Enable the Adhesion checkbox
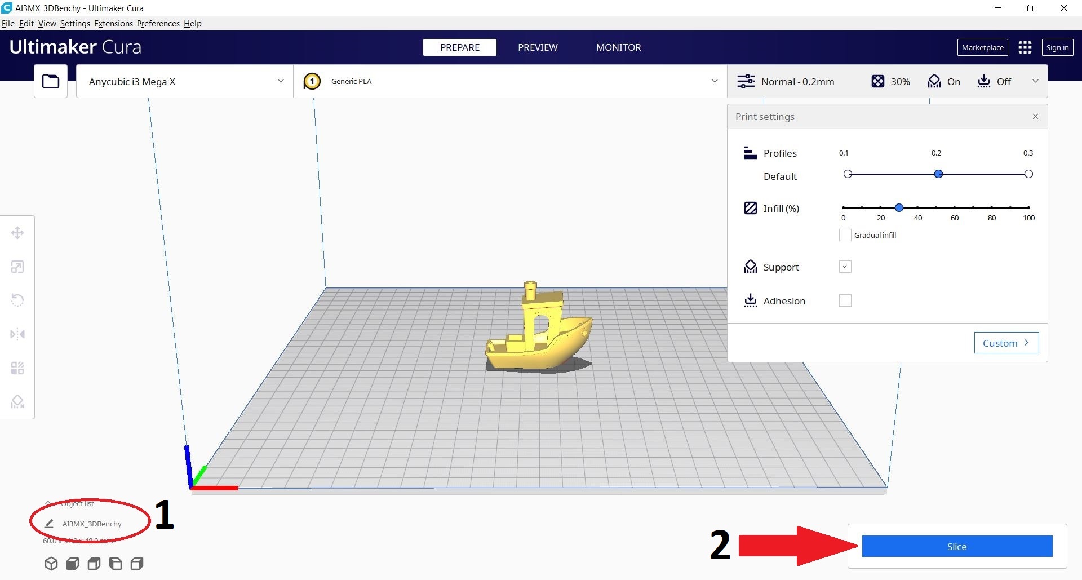1082x580 pixels. [845, 300]
